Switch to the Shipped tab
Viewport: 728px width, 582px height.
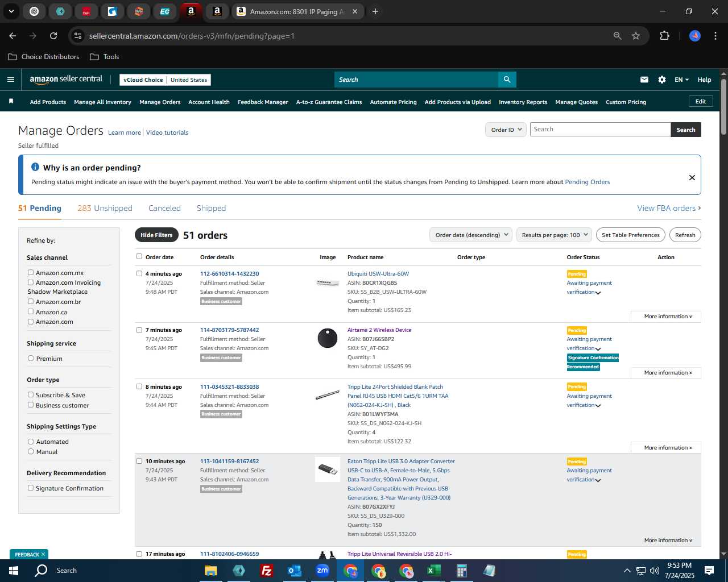[211, 208]
